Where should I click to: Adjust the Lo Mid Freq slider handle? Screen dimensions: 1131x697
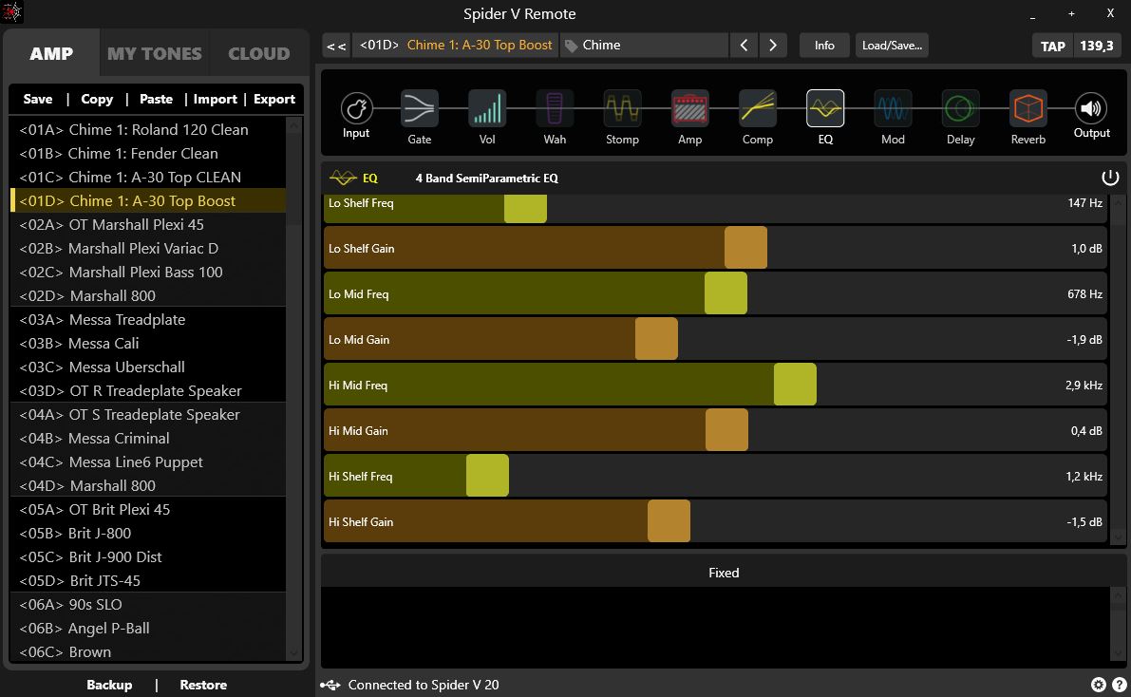[726, 292]
